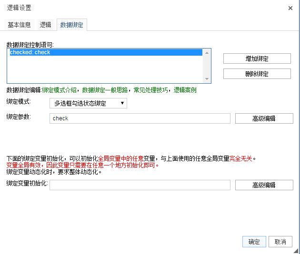This screenshot has width=300, height=254.
Task: Select the 'checked: check' binding statement
Action: [x=106, y=52]
